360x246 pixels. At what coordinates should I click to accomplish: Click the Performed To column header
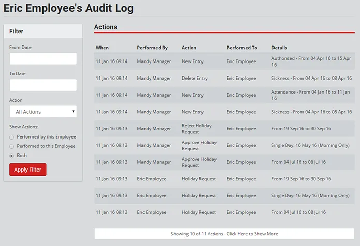tap(242, 48)
